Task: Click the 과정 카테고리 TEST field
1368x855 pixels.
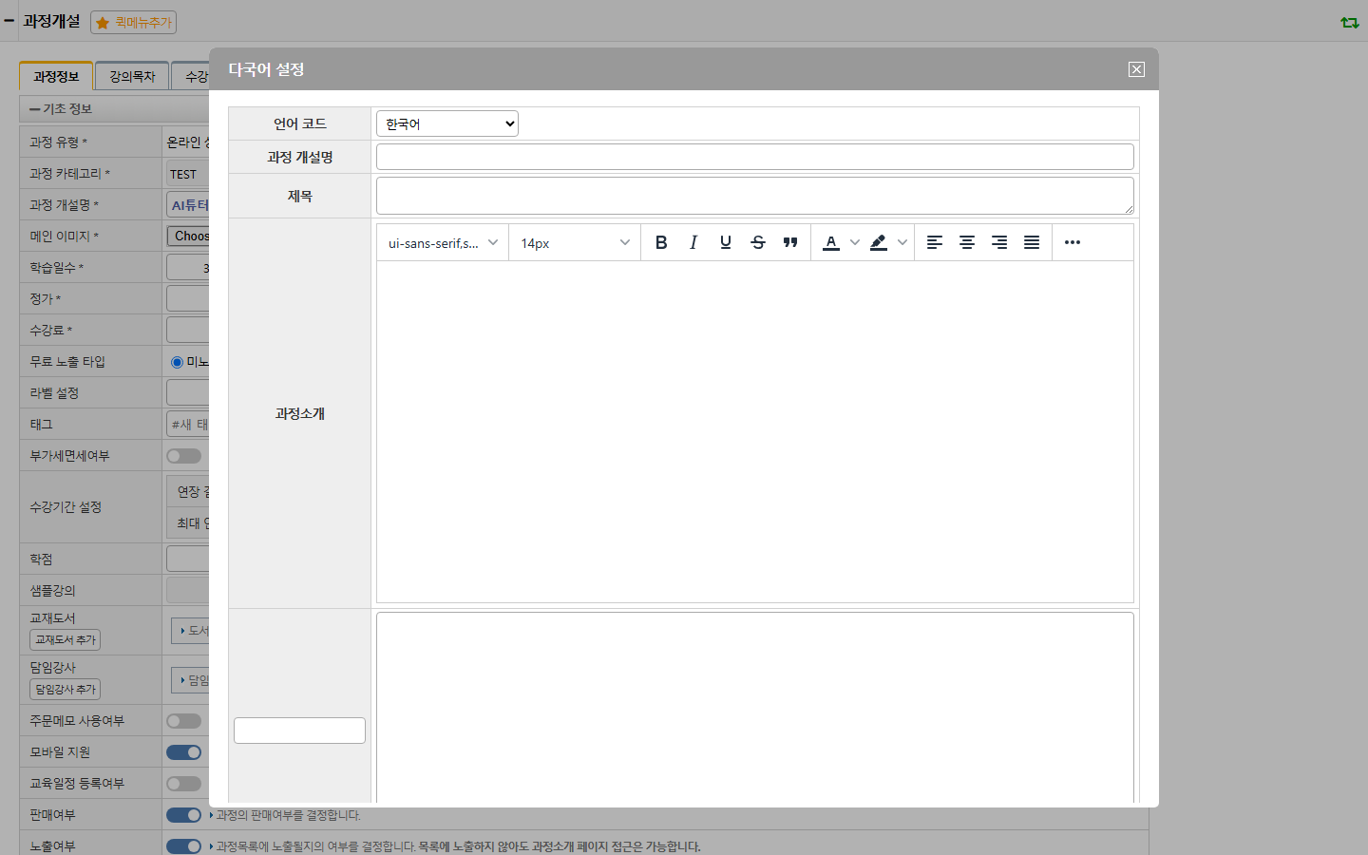Action: point(188,174)
